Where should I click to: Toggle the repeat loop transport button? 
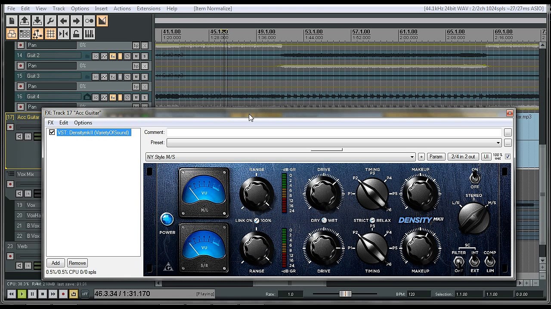coord(74,294)
